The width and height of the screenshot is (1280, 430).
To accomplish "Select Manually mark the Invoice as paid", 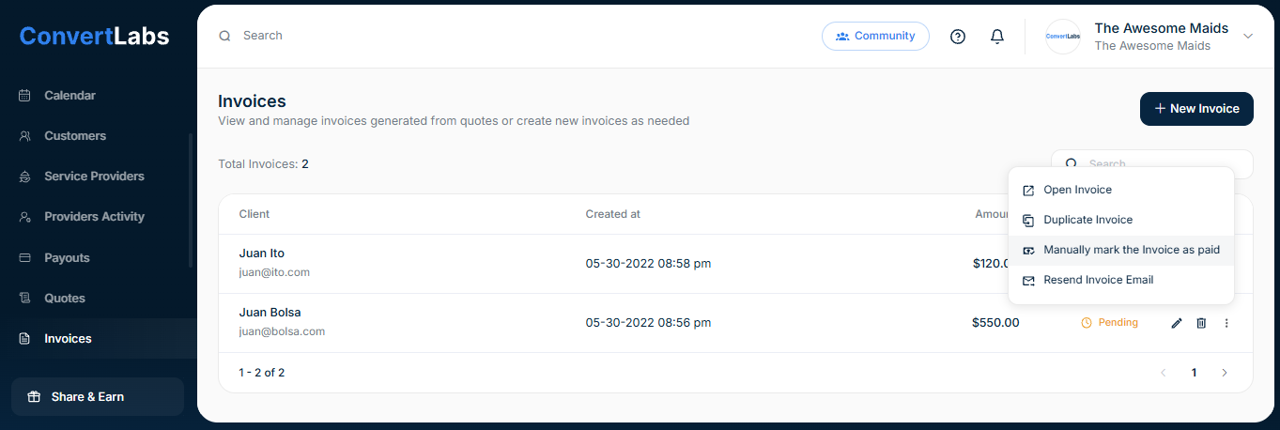I will click(x=1131, y=250).
